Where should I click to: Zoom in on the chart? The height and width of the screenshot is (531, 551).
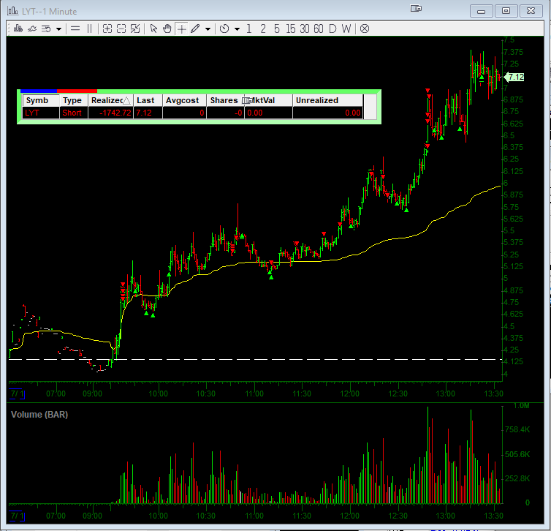click(x=107, y=29)
